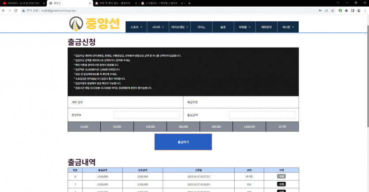
Task: Click the 중앙선 site logo
Action: 95,24
